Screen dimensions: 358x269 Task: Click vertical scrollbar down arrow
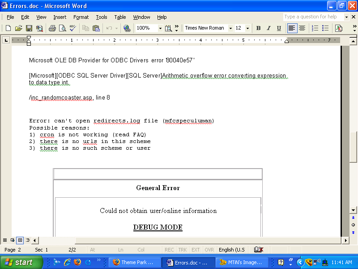click(353, 210)
